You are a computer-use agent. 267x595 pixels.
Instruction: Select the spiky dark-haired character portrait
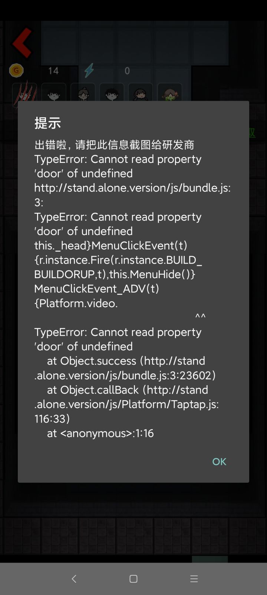tap(112, 92)
